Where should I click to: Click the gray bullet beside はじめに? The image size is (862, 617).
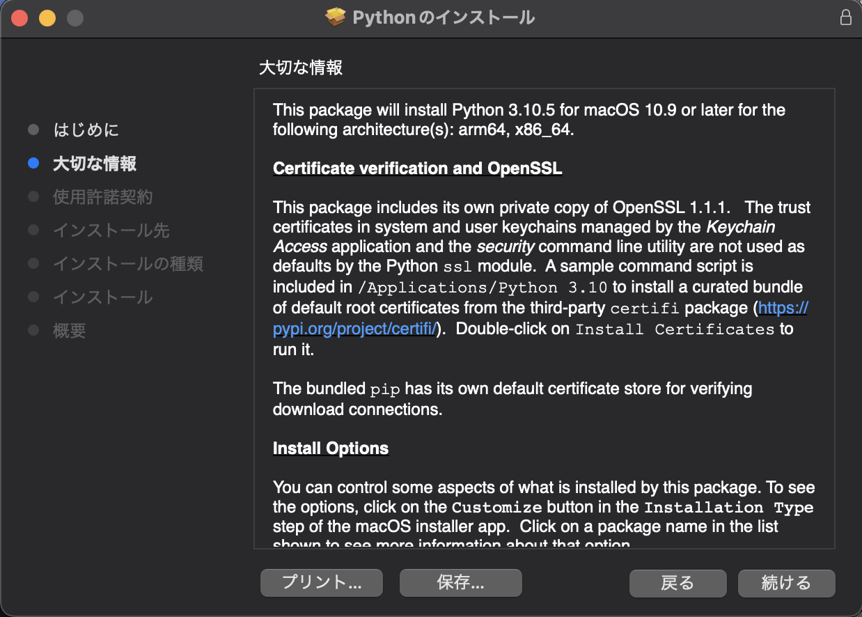[33, 130]
